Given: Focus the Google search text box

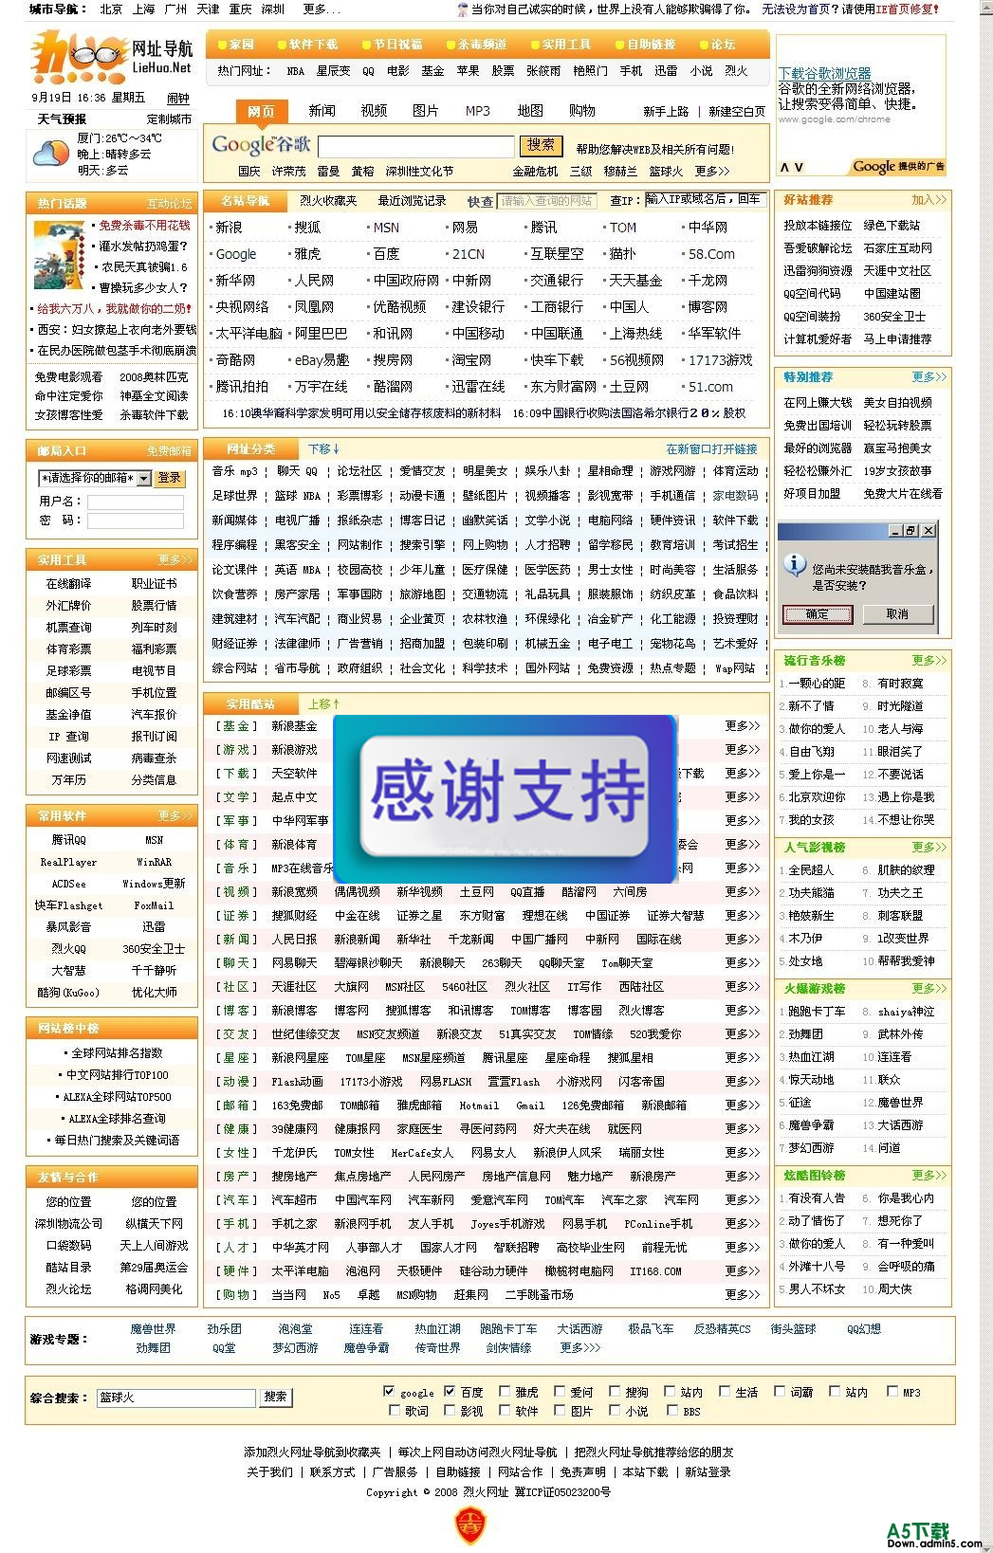Looking at the screenshot, I should 415,146.
